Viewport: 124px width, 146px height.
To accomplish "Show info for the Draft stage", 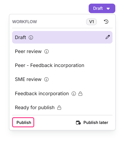I will [x=31, y=37].
